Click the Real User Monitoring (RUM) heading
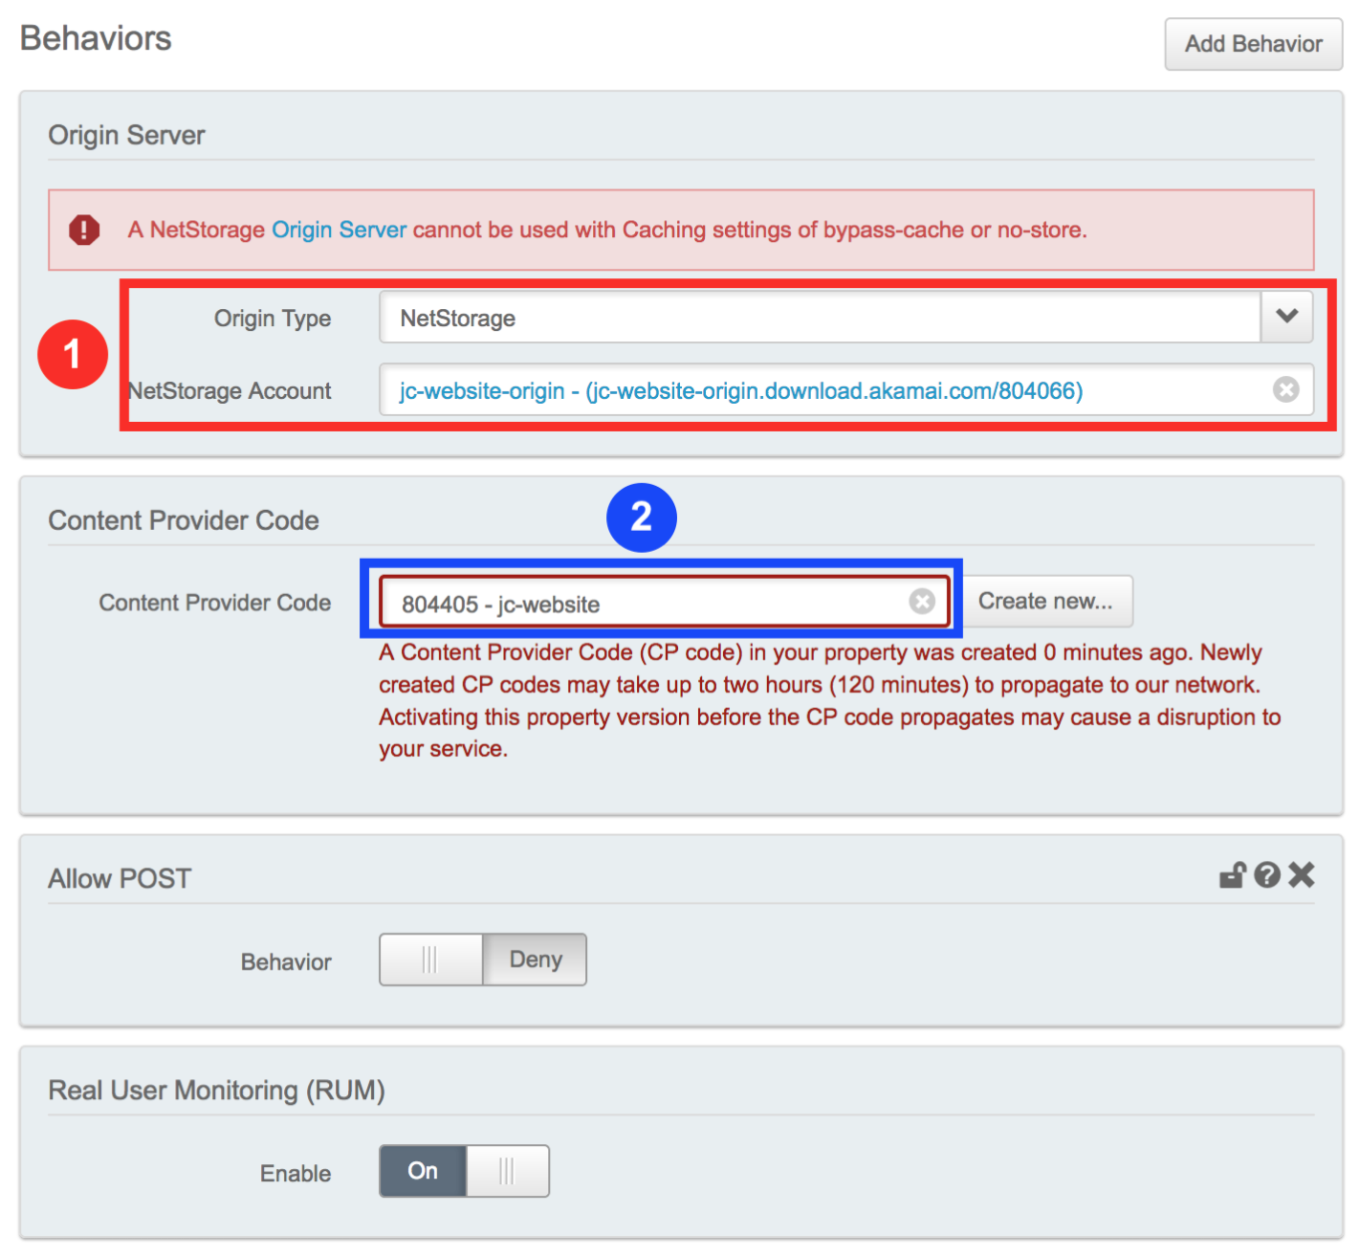 [217, 1091]
